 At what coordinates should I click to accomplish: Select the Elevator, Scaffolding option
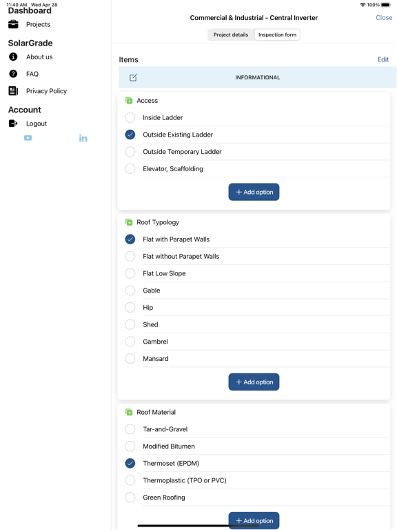[130, 168]
